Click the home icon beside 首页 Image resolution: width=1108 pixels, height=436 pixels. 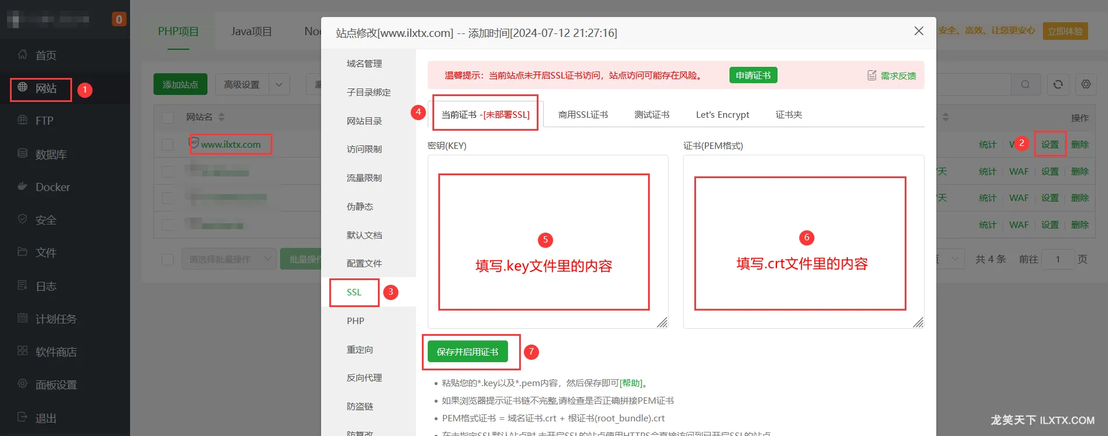point(22,54)
